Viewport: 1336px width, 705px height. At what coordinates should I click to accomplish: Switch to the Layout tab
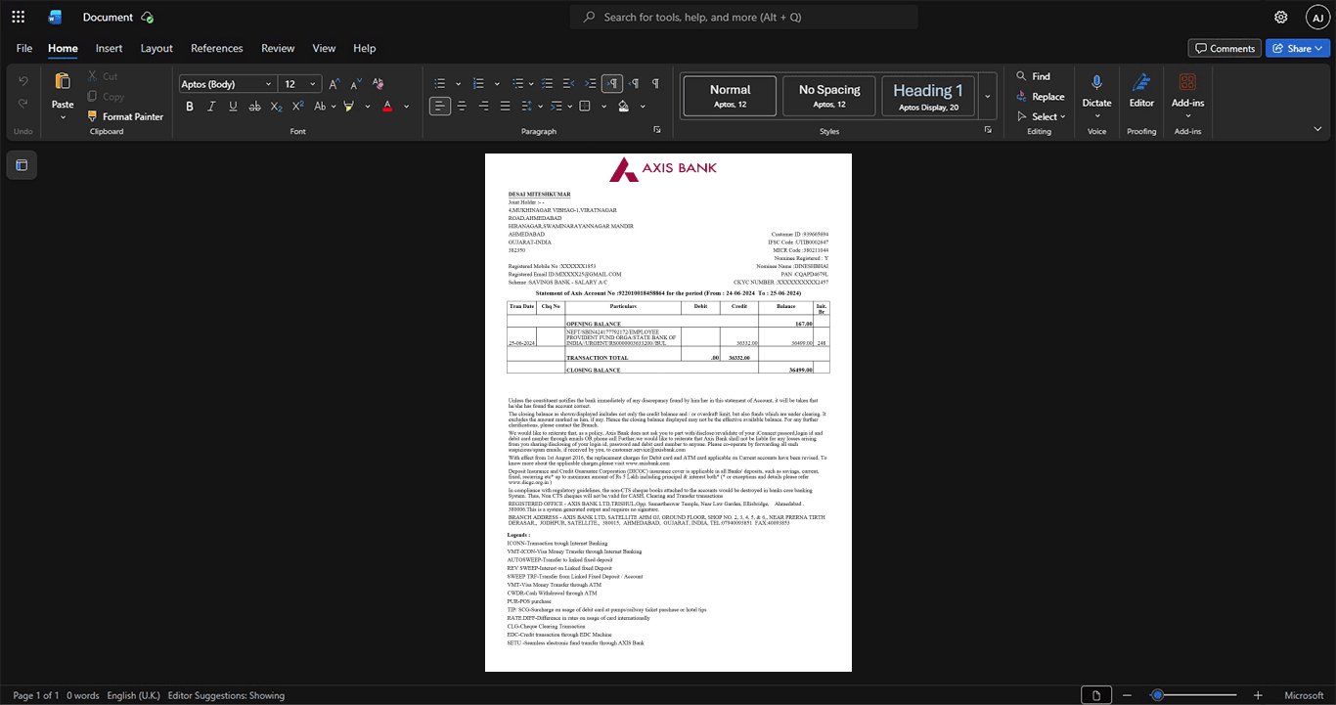click(x=156, y=48)
